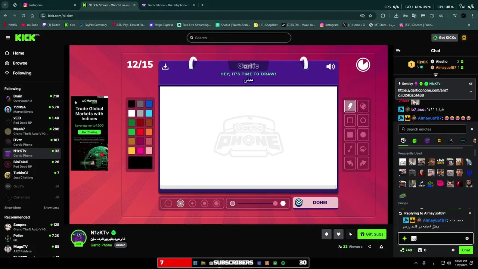This screenshot has height=269, width=478.
Task: Open the pinned garticphone.com link
Action: click(423, 93)
